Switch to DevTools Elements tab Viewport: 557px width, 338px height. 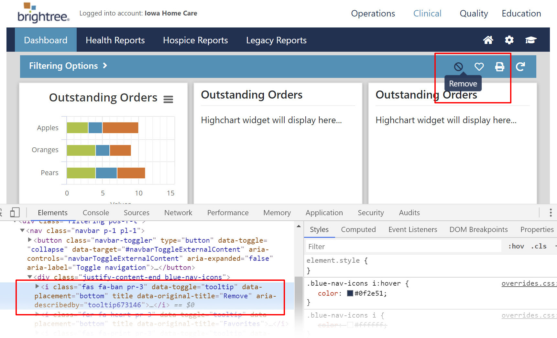coord(53,213)
